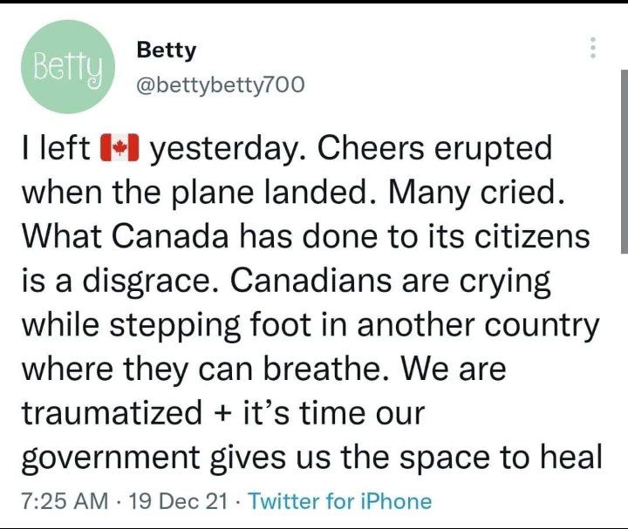Click the 7:25 AM timestamp

(x=65, y=501)
